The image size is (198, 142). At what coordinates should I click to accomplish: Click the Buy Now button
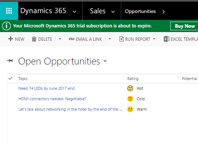185,26
